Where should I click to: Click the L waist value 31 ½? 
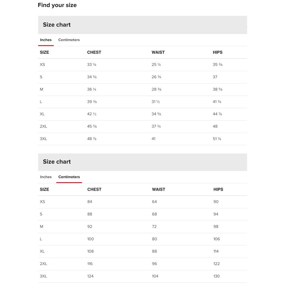click(156, 102)
